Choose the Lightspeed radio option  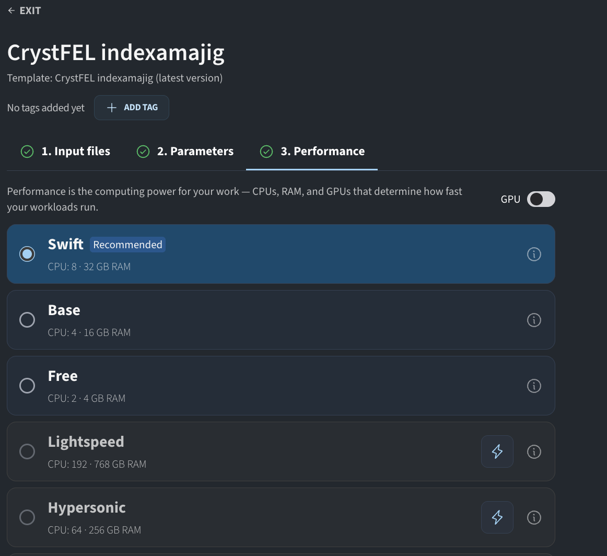(27, 451)
